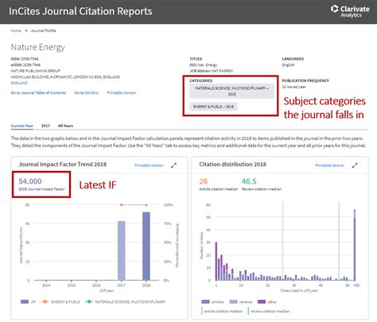377x322 pixels.
Task: Select Energy & Fuels SCIE category tag
Action: click(213, 107)
